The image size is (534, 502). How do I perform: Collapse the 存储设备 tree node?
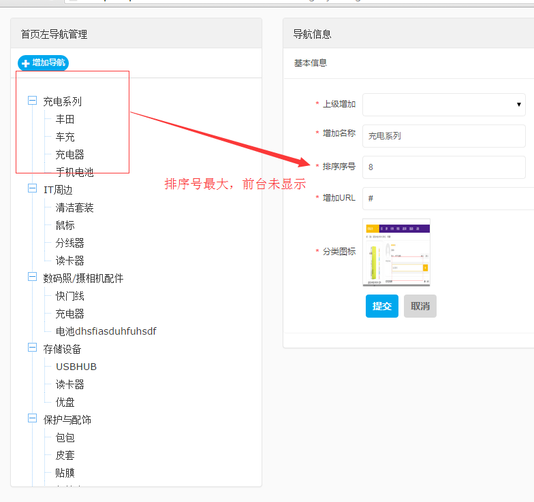[x=32, y=348]
